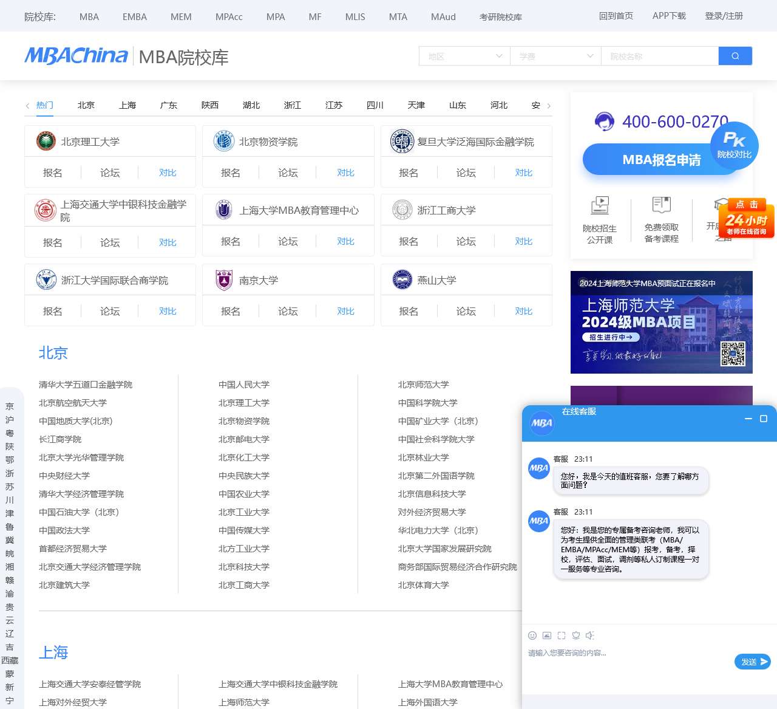Open the EMBA school library menu
The image size is (777, 709).
[x=135, y=16]
